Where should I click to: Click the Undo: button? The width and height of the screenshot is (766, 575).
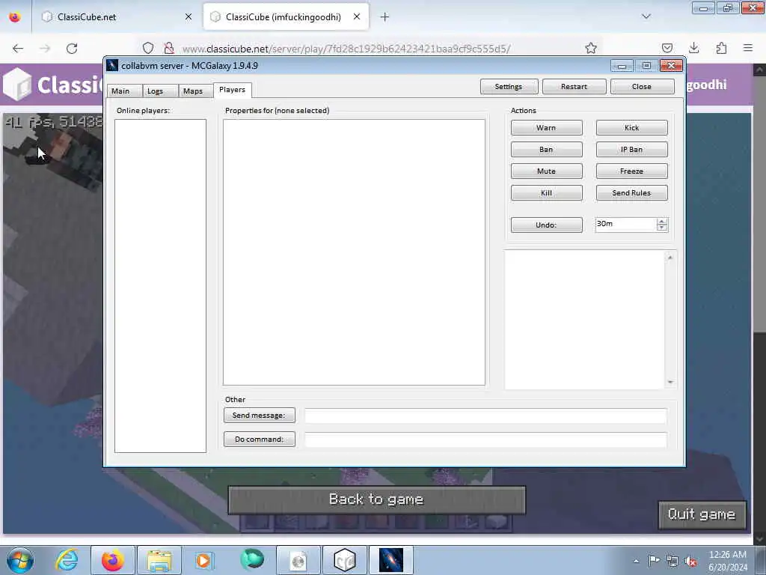coord(546,225)
